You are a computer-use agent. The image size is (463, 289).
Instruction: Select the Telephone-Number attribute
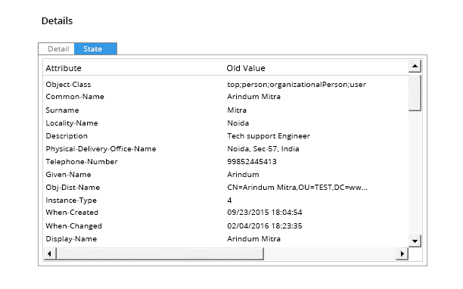pyautogui.click(x=82, y=162)
